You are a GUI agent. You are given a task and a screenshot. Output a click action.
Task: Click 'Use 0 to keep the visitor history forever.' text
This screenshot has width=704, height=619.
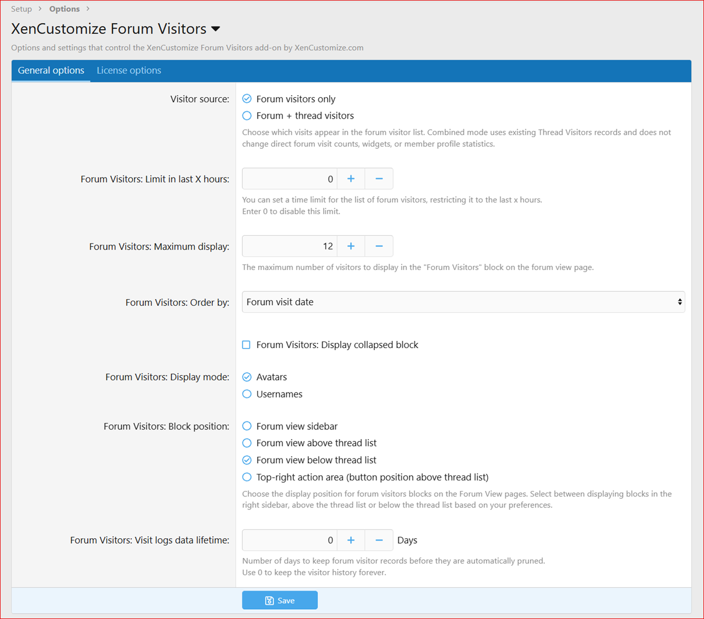point(314,572)
